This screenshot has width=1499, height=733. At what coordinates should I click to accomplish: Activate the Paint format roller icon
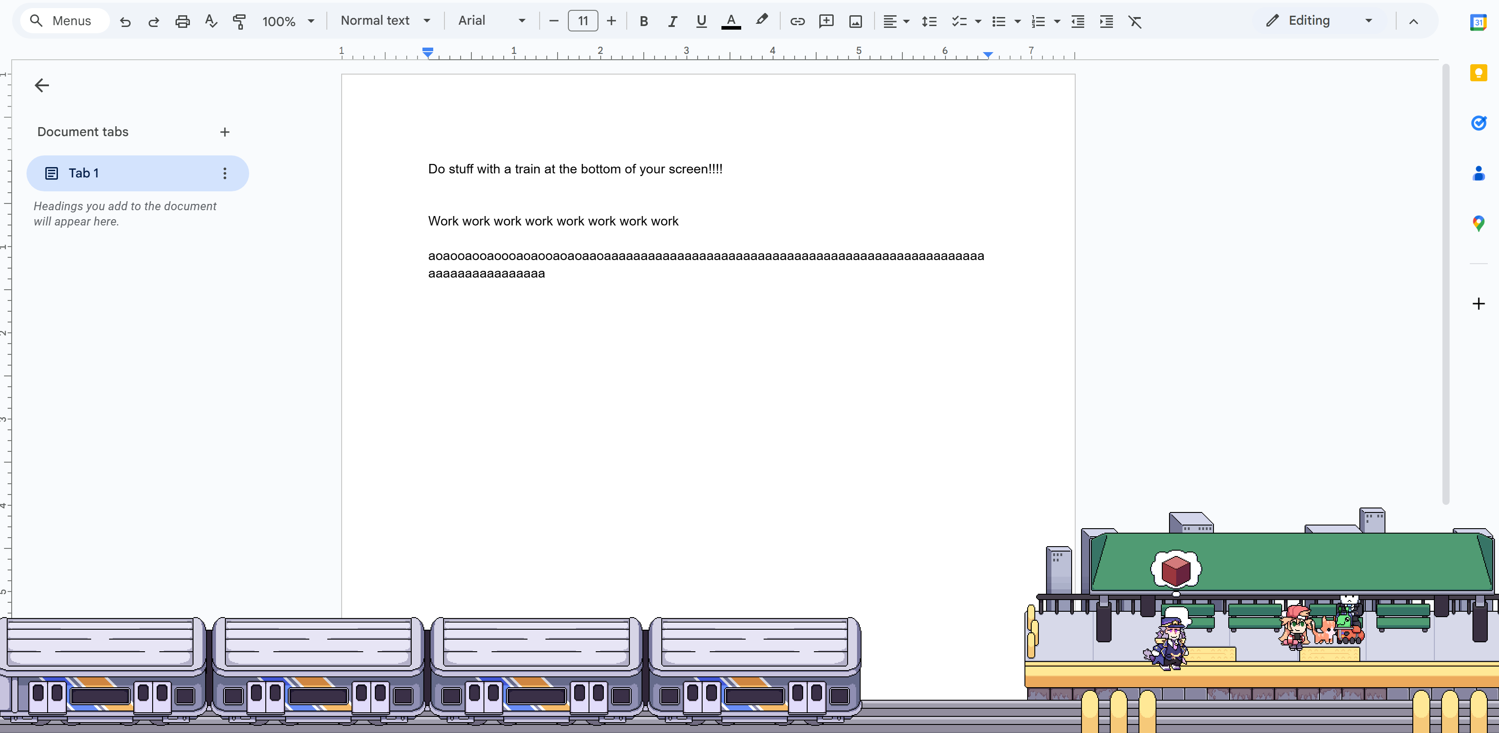(x=239, y=22)
